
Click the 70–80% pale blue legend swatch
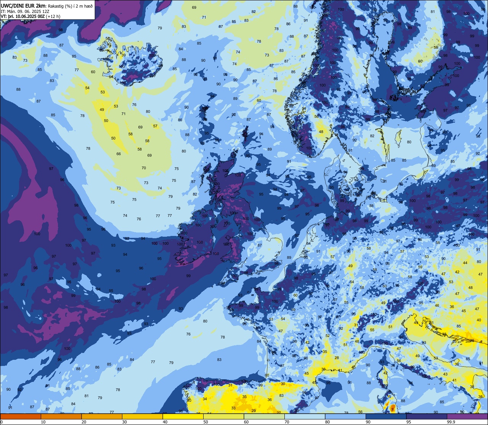click(x=305, y=416)
